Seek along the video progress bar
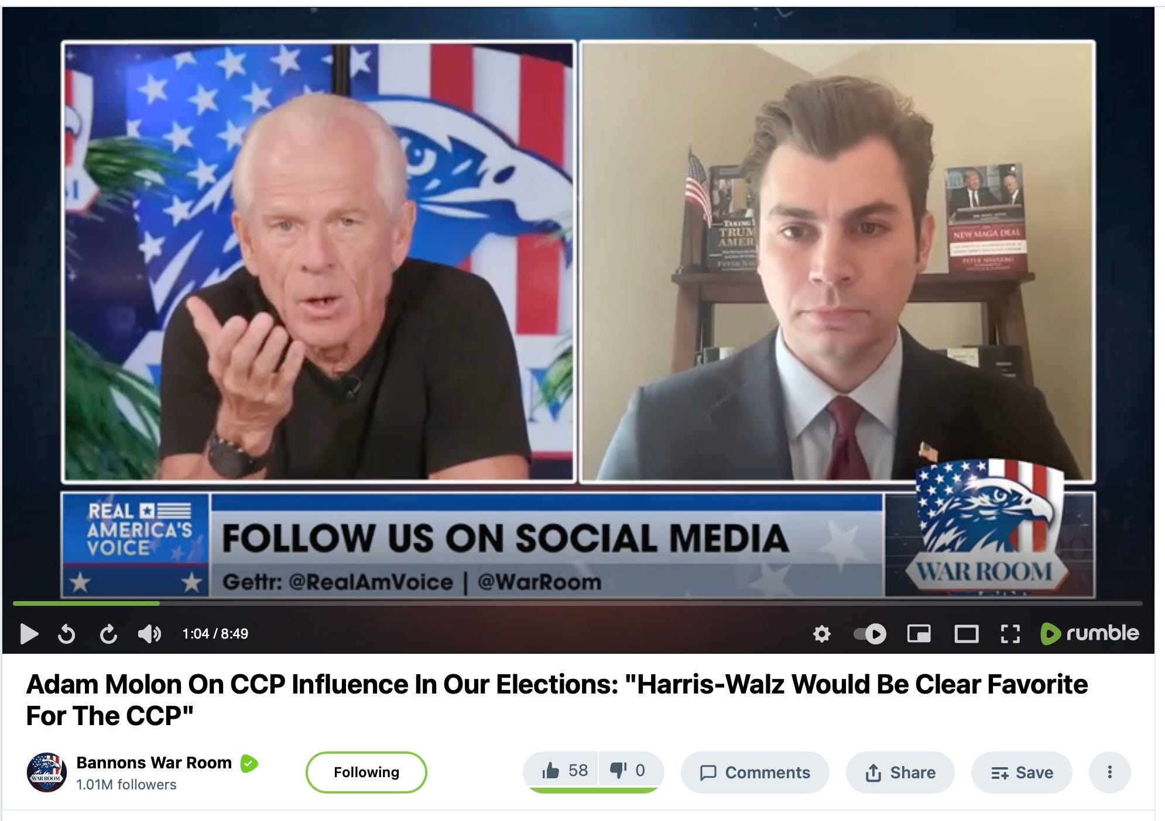Viewport: 1165px width, 821px height. [x=577, y=603]
